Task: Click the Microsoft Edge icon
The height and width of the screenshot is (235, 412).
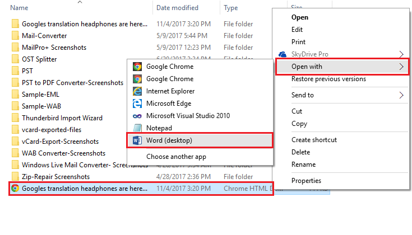Action: [x=137, y=104]
